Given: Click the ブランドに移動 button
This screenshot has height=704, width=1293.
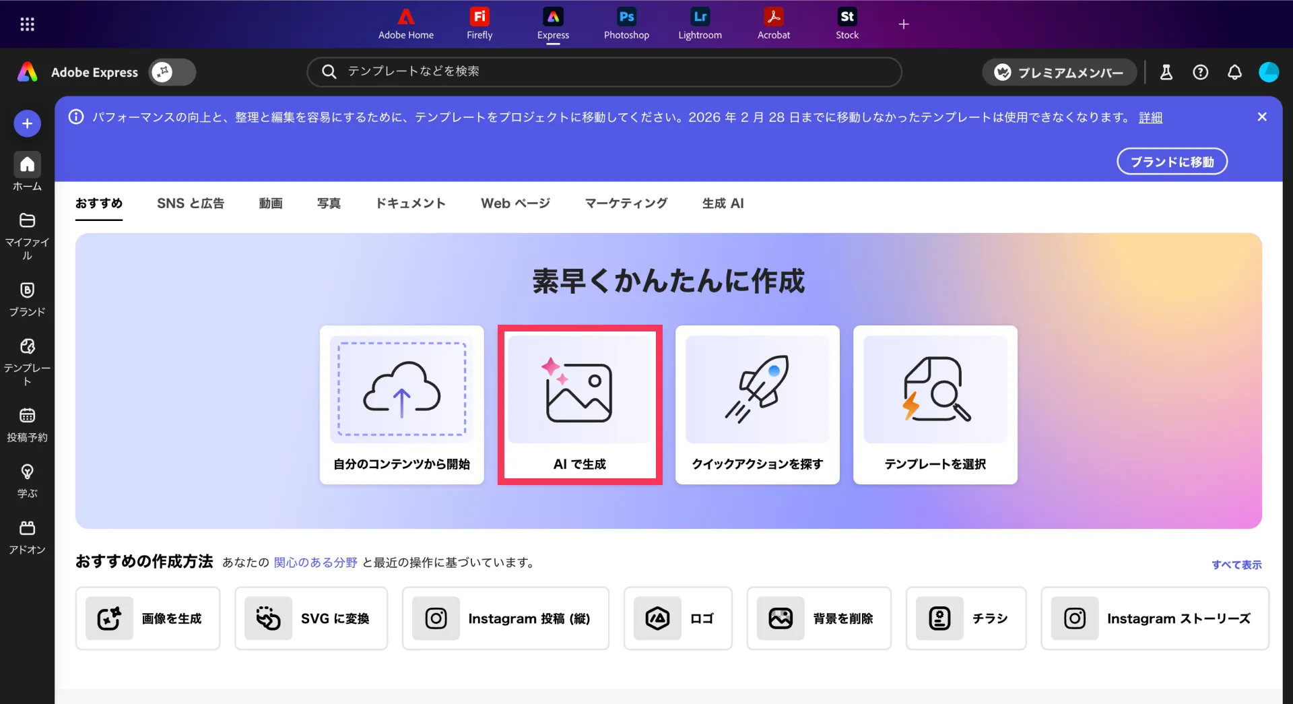Looking at the screenshot, I should (1172, 162).
